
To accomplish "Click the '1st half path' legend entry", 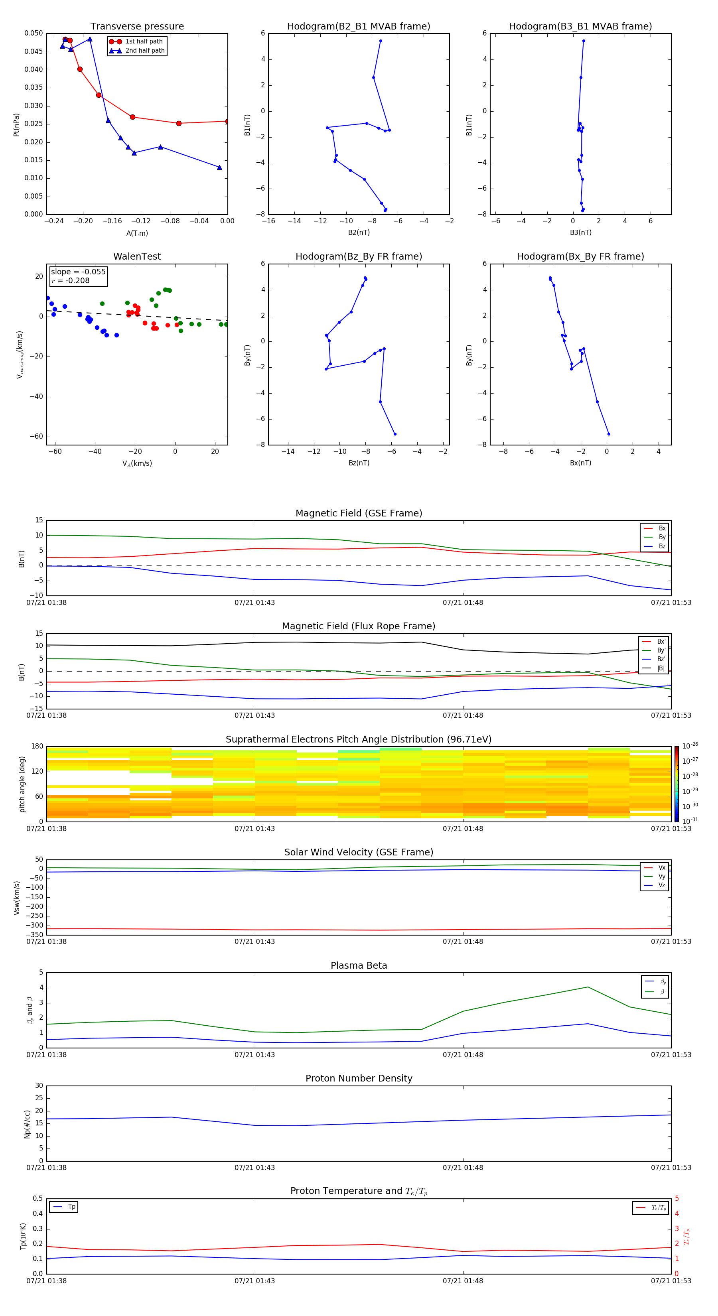I will point(136,41).
